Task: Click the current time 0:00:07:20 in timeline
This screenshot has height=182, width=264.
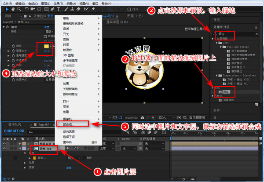Action: 14,131
